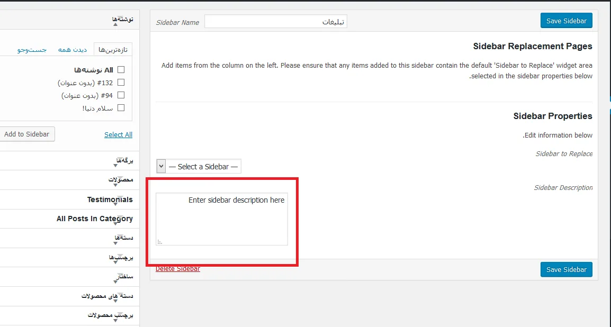
Task: Check the #132 (بدون عنوان) post checkbox
Action: tap(121, 83)
